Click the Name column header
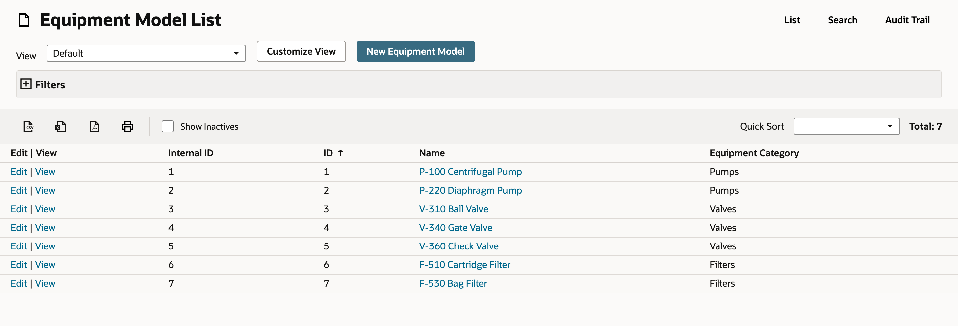This screenshot has height=326, width=958. (x=432, y=153)
